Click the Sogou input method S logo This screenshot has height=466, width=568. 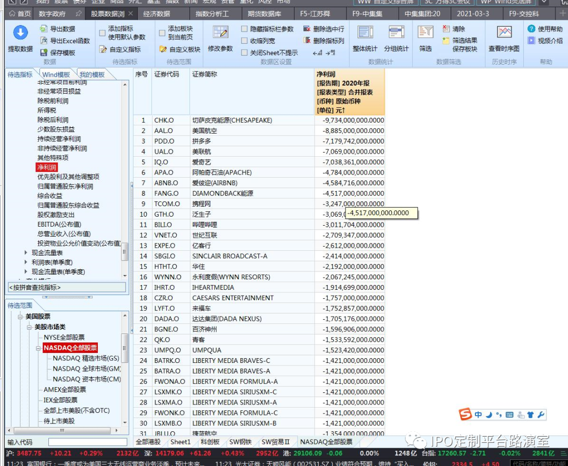pyautogui.click(x=465, y=414)
